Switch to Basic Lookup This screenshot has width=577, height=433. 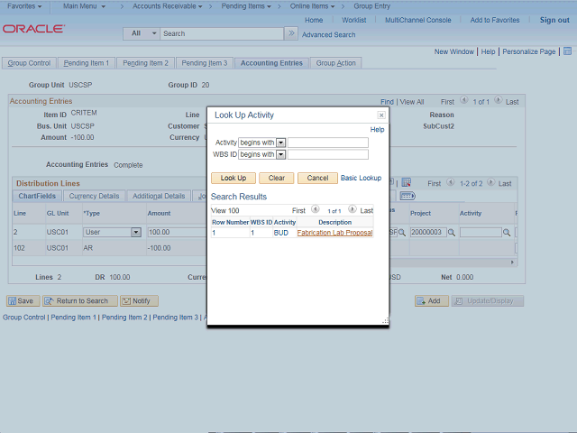(361, 178)
